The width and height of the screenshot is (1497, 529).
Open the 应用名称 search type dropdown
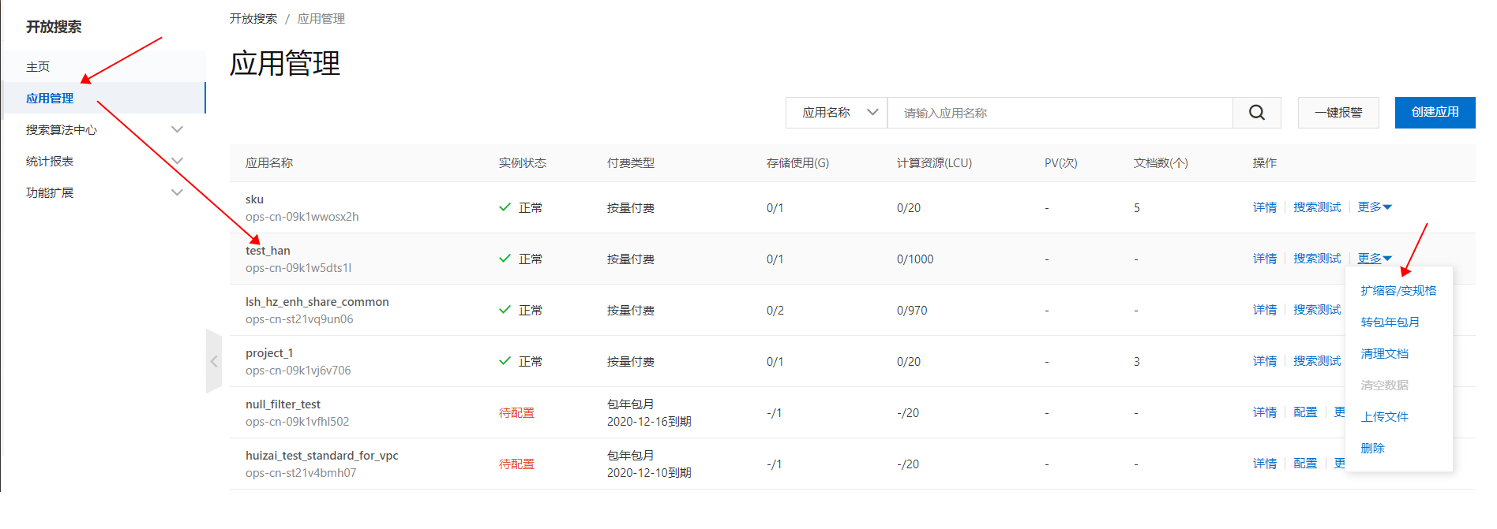click(x=837, y=113)
